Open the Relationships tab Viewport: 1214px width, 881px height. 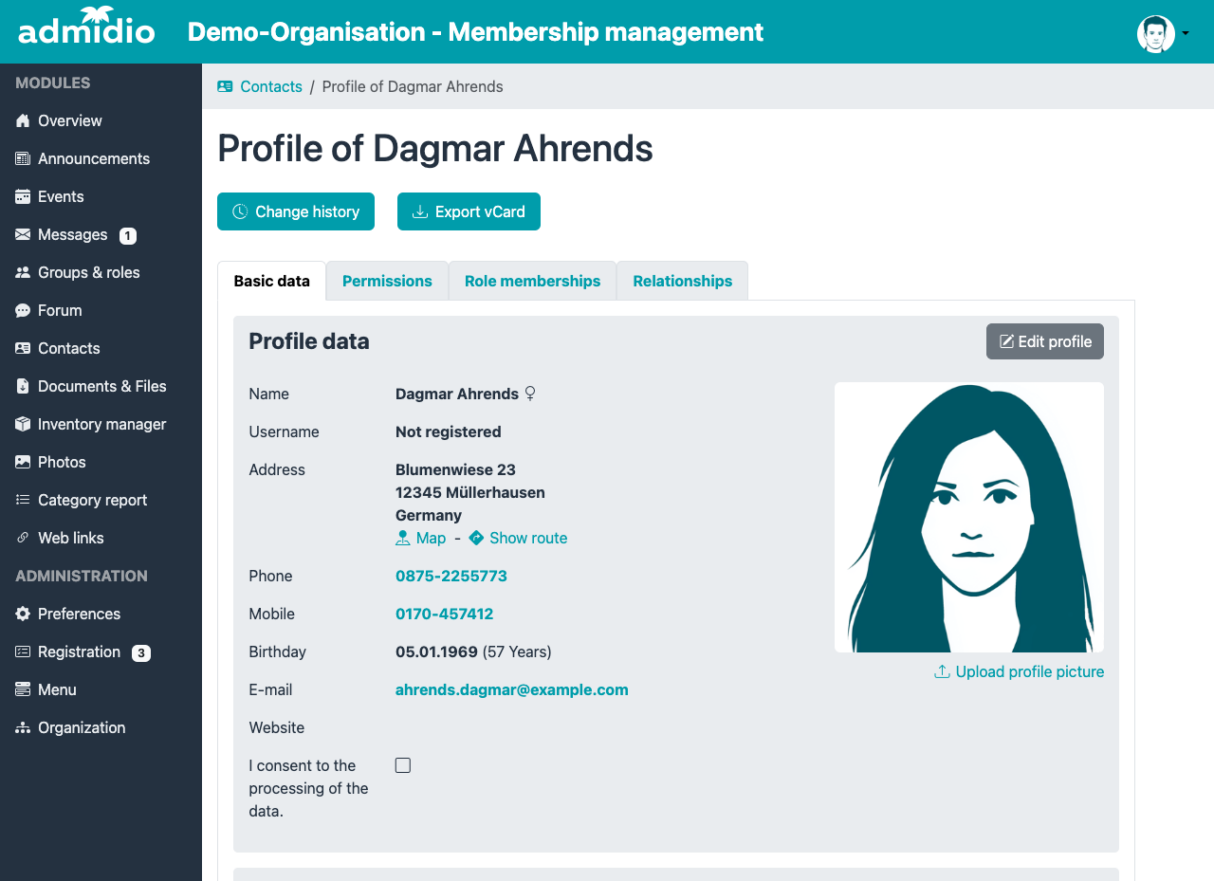point(682,281)
